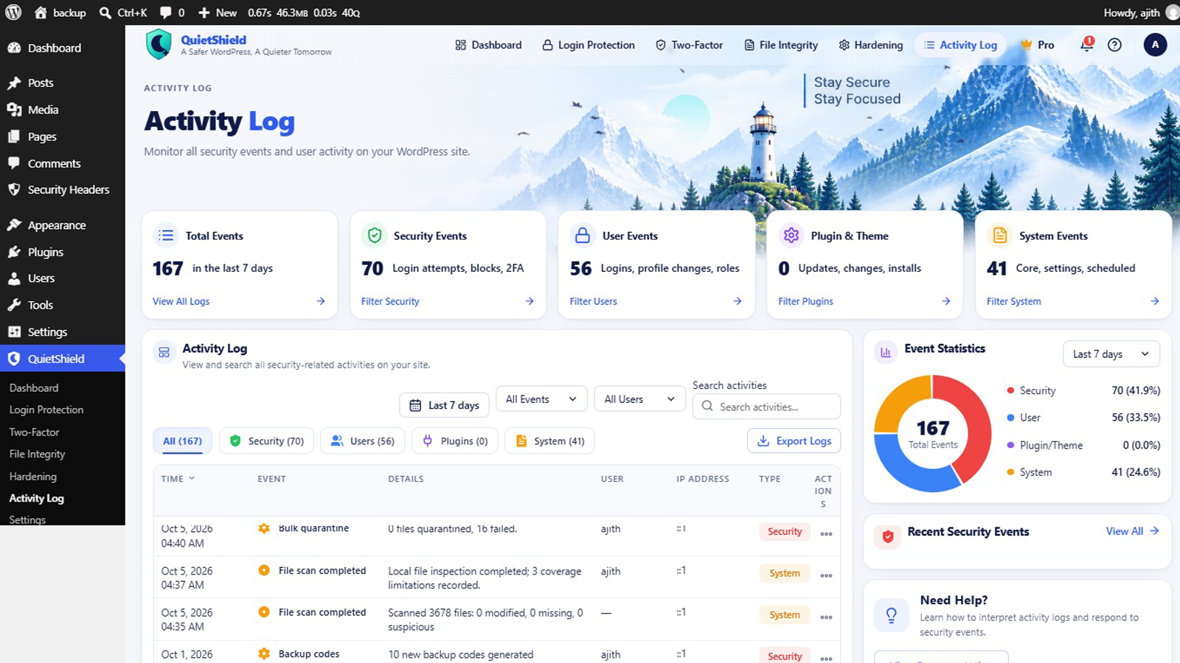Click the Event Statistics chart icon
The width and height of the screenshot is (1180, 663).
[x=886, y=352]
